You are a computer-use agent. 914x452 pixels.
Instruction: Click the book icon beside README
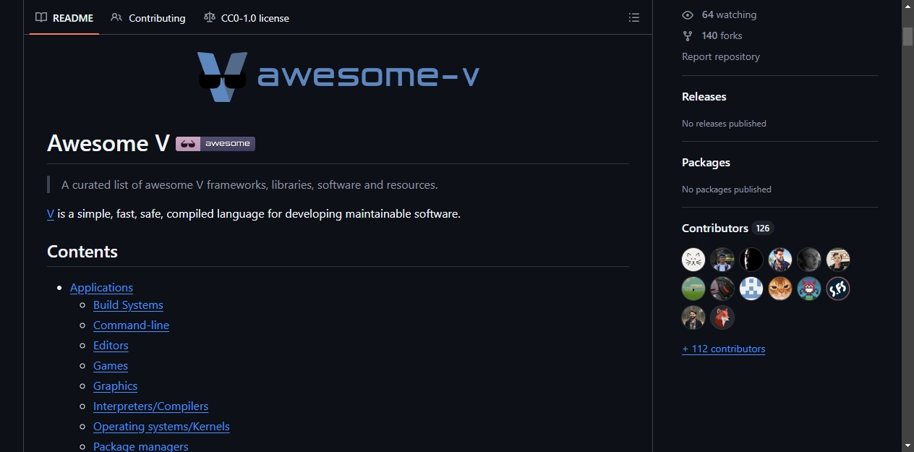[41, 18]
